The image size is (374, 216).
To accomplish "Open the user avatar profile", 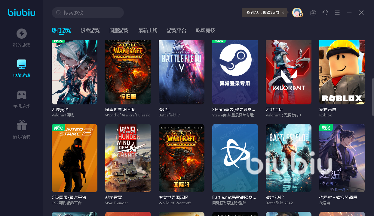I will 297,13.
